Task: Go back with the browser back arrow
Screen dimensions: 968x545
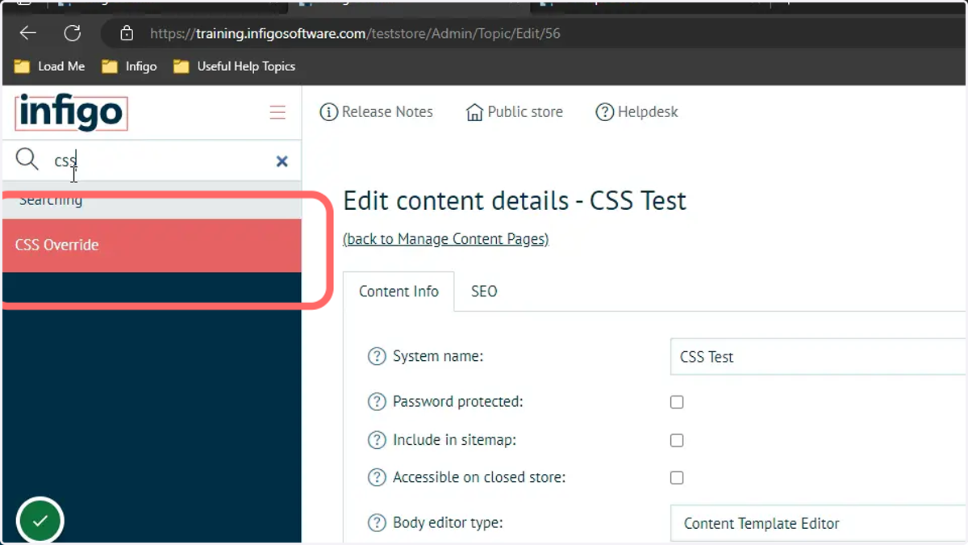Action: [28, 33]
